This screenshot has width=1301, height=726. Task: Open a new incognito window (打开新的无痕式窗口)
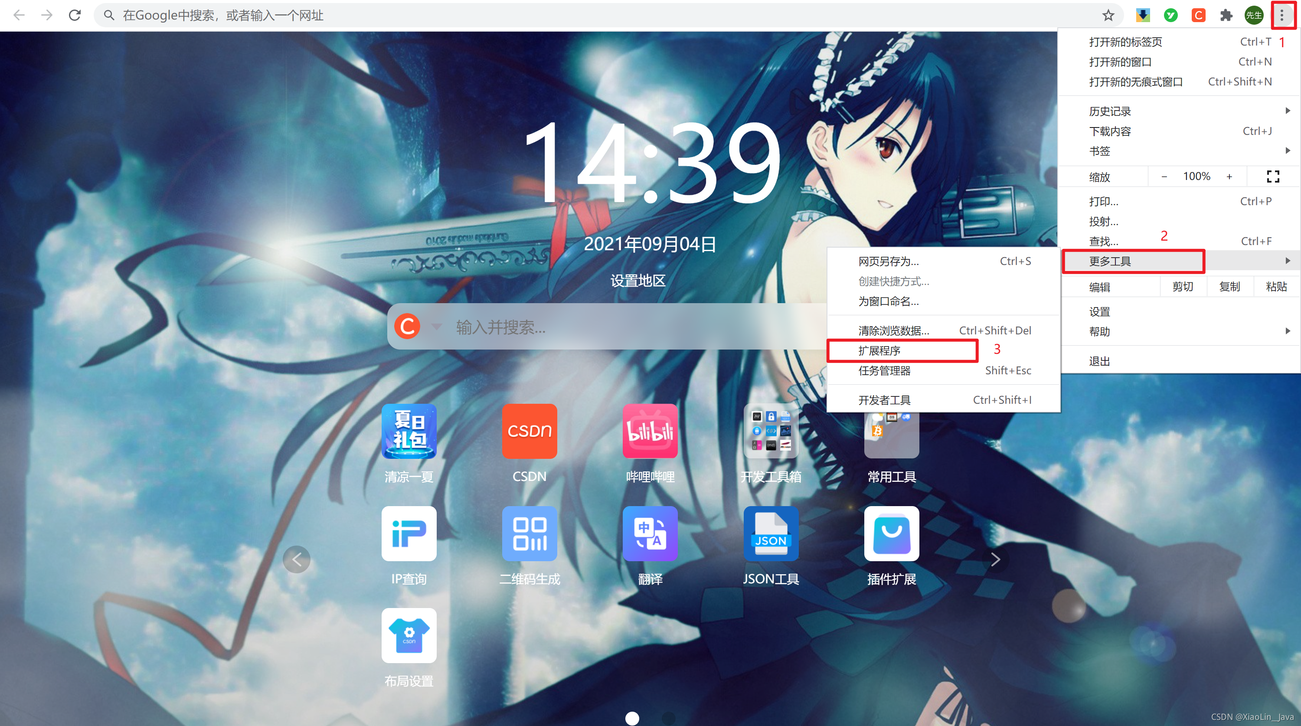1180,82
